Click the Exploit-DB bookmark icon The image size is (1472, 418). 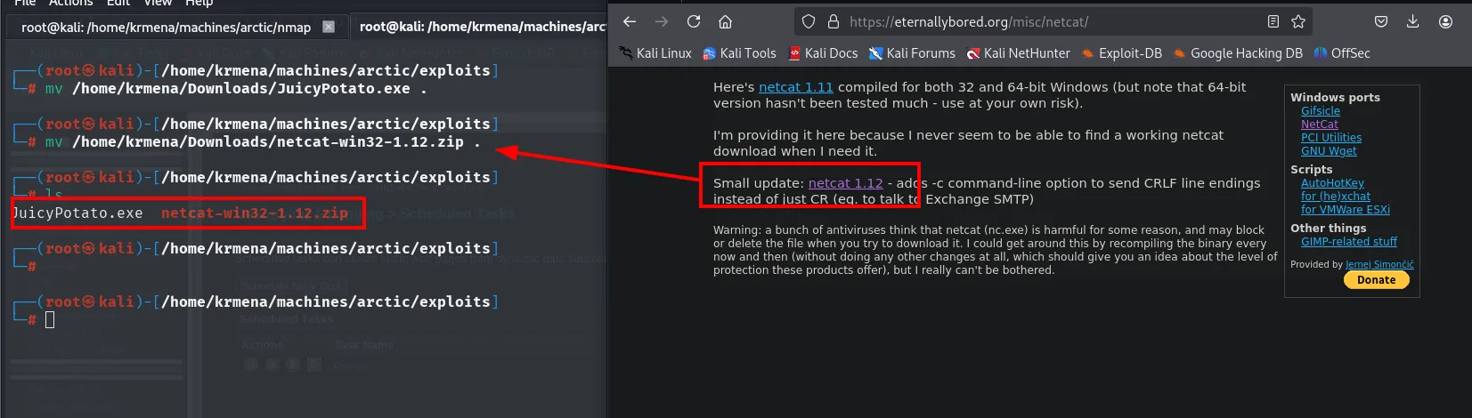pyautogui.click(x=1087, y=53)
